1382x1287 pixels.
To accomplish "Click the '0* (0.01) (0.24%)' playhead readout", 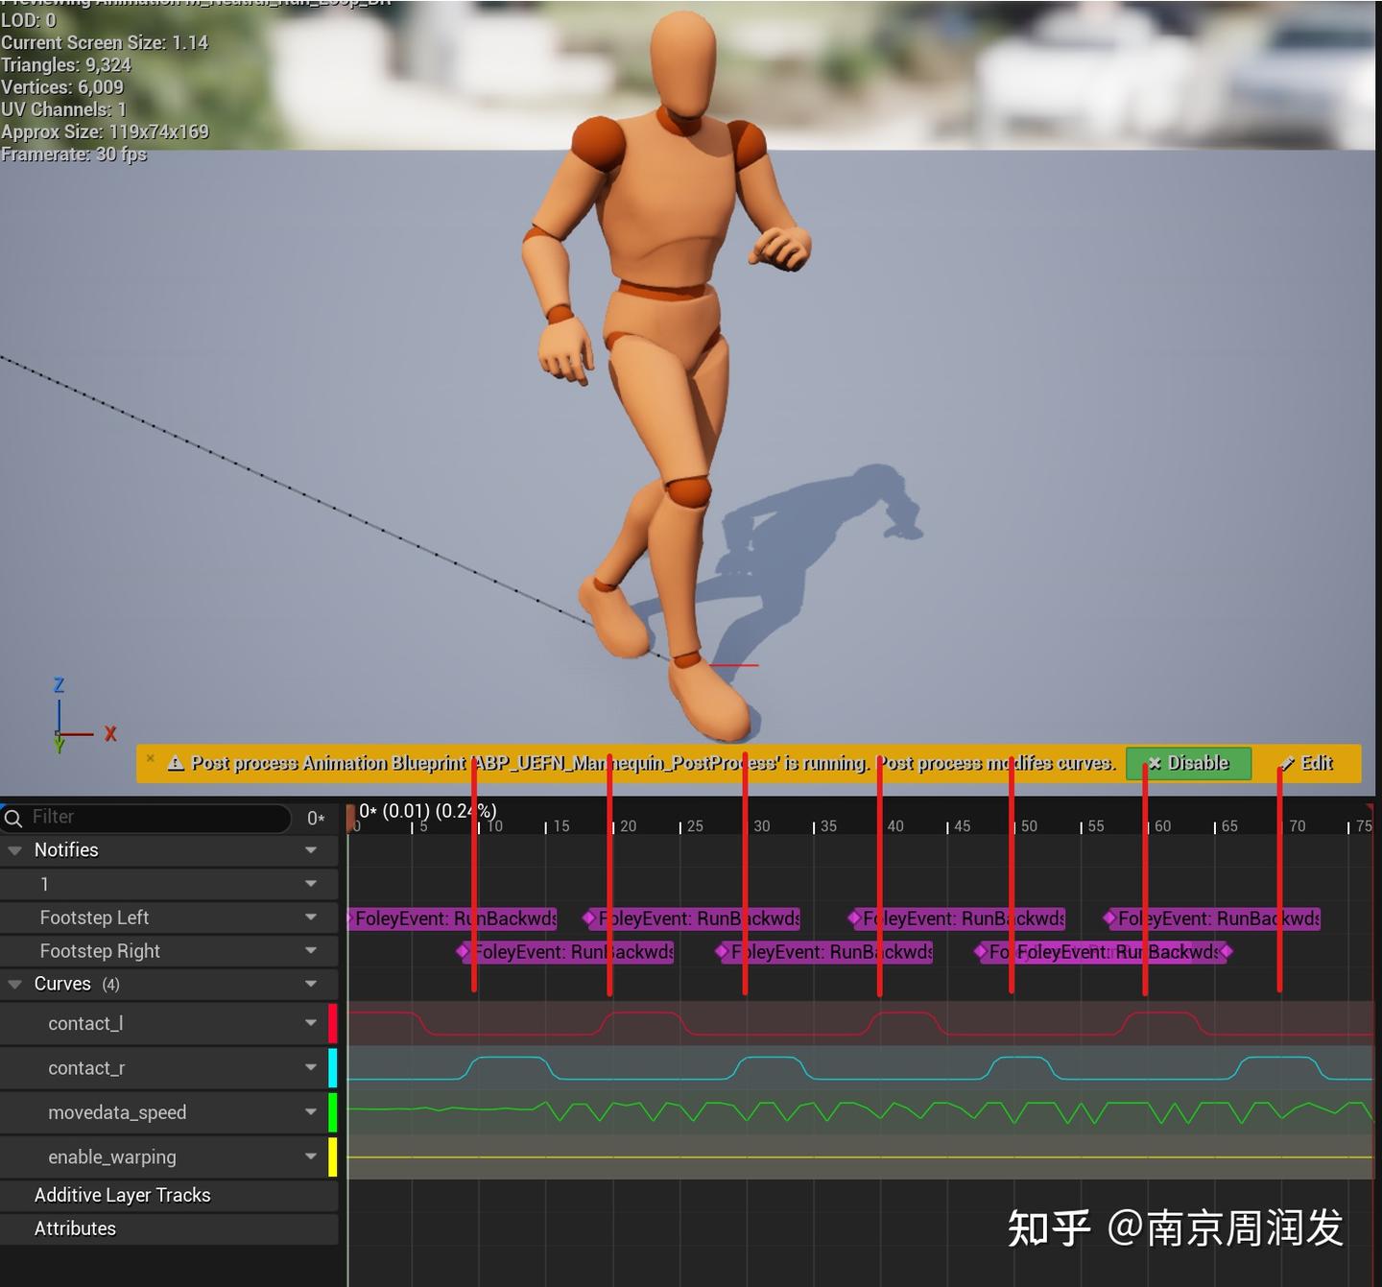I will [x=428, y=811].
